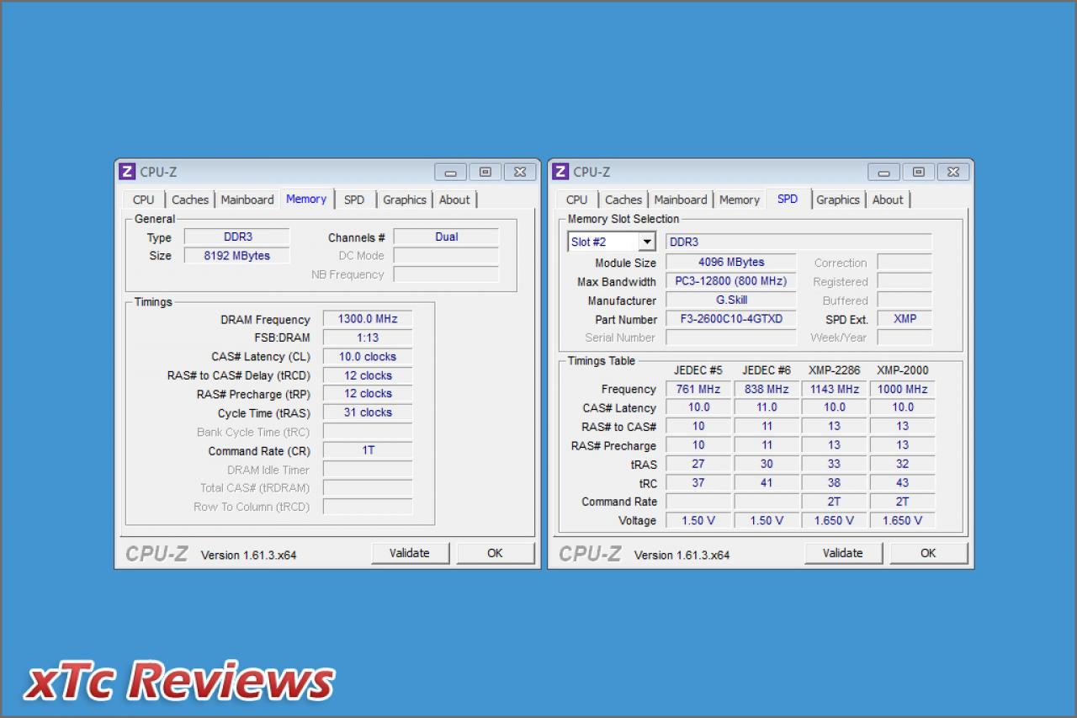Close the left CPU-Z Memory window
The image size is (1077, 718).
520,172
